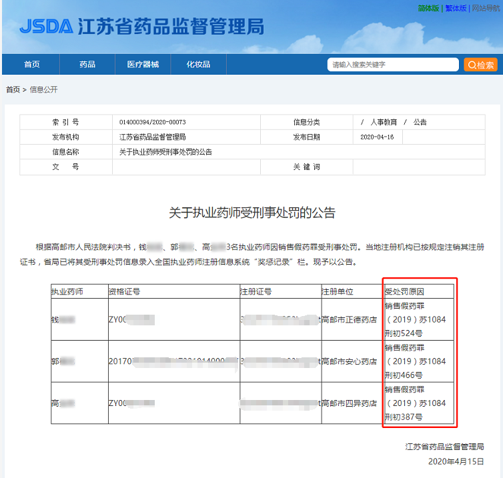Screen dimensions: 503x478
Task: Click 首页 in the breadcrumb trail
Action: point(13,89)
